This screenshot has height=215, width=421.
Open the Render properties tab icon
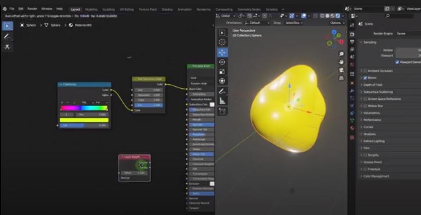tap(352, 34)
